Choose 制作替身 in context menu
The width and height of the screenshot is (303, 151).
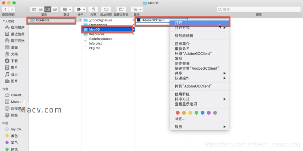click(199, 64)
